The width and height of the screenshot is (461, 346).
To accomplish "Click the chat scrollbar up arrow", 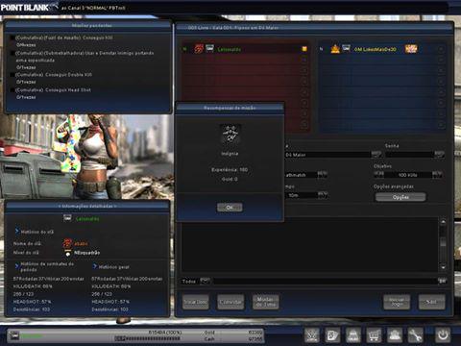I will (x=443, y=222).
